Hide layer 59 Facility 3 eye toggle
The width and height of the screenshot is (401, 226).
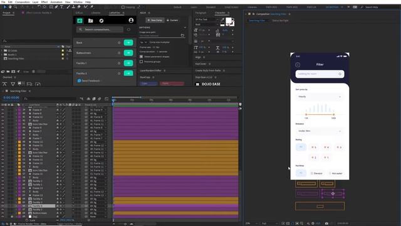coord(3,181)
